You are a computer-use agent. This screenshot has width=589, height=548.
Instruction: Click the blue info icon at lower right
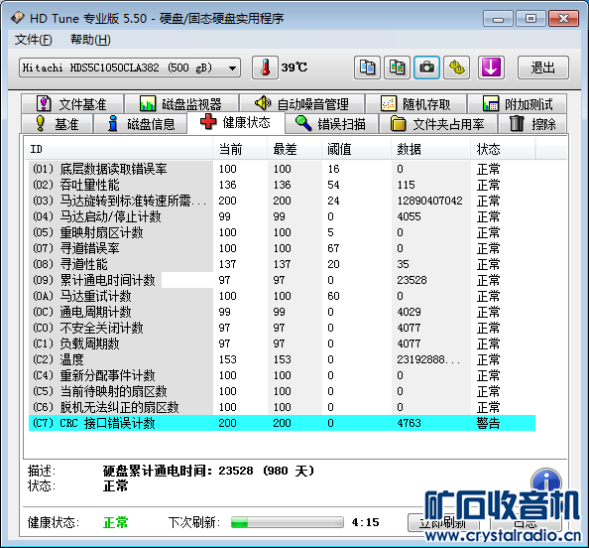click(546, 482)
